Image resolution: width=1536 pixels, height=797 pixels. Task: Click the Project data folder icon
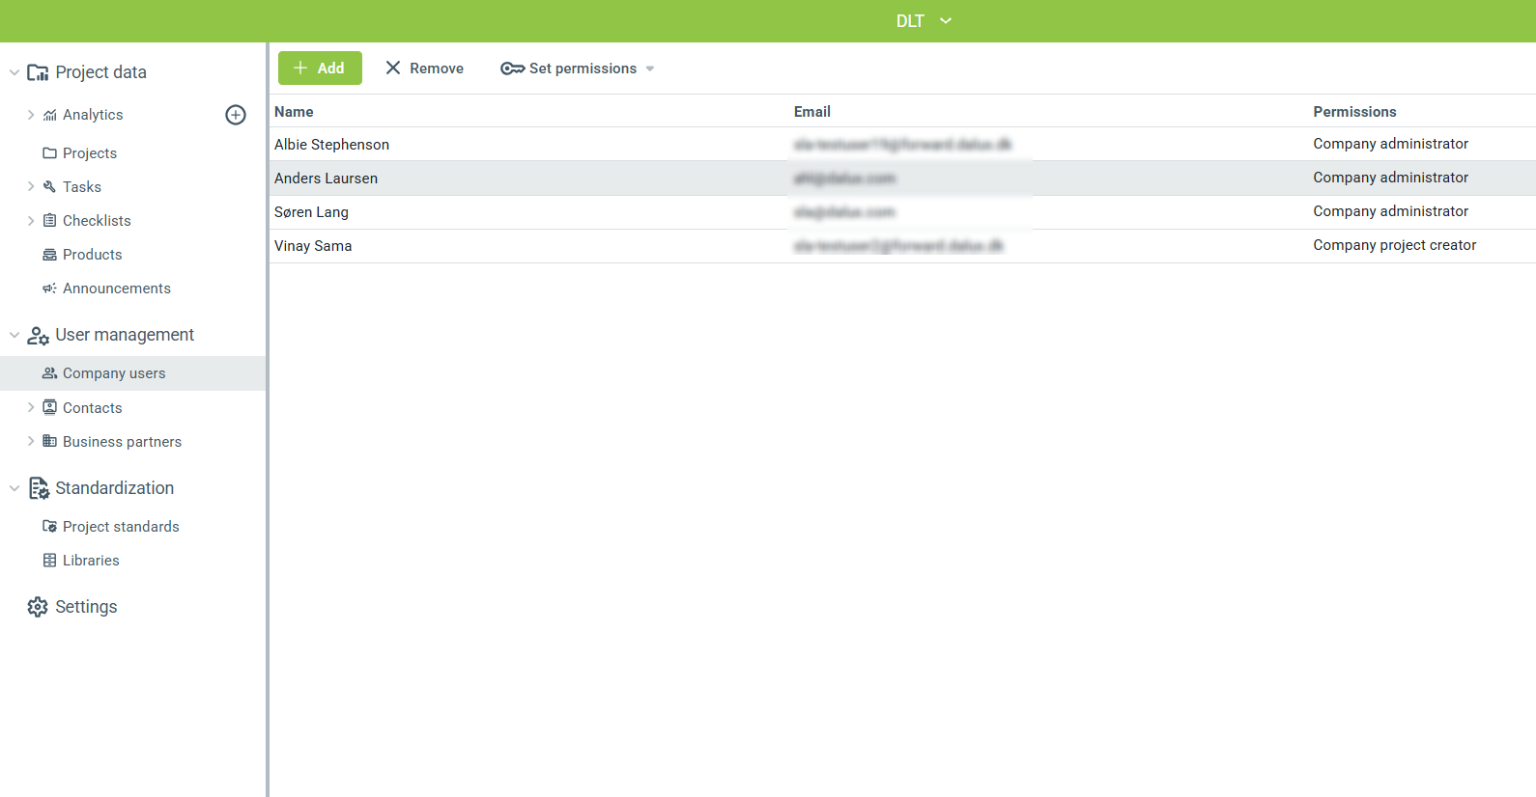[x=38, y=72]
